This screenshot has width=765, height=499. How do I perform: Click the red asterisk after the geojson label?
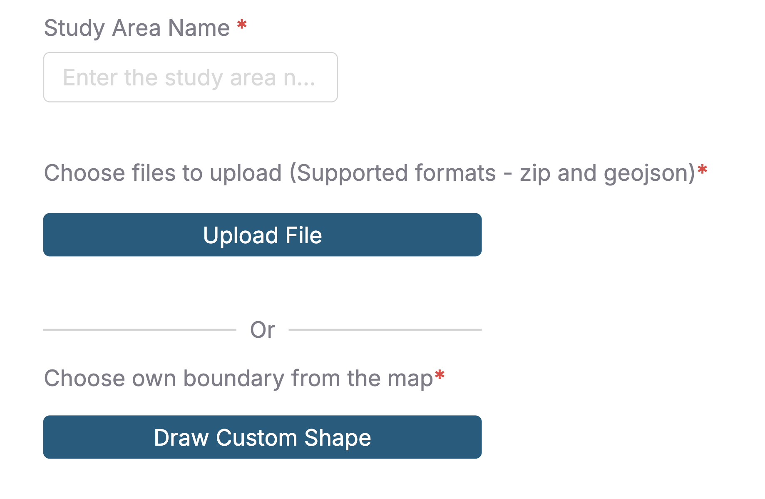click(703, 170)
